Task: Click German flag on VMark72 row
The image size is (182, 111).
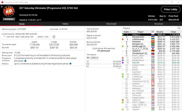Action: pyautogui.click(x=153, y=51)
